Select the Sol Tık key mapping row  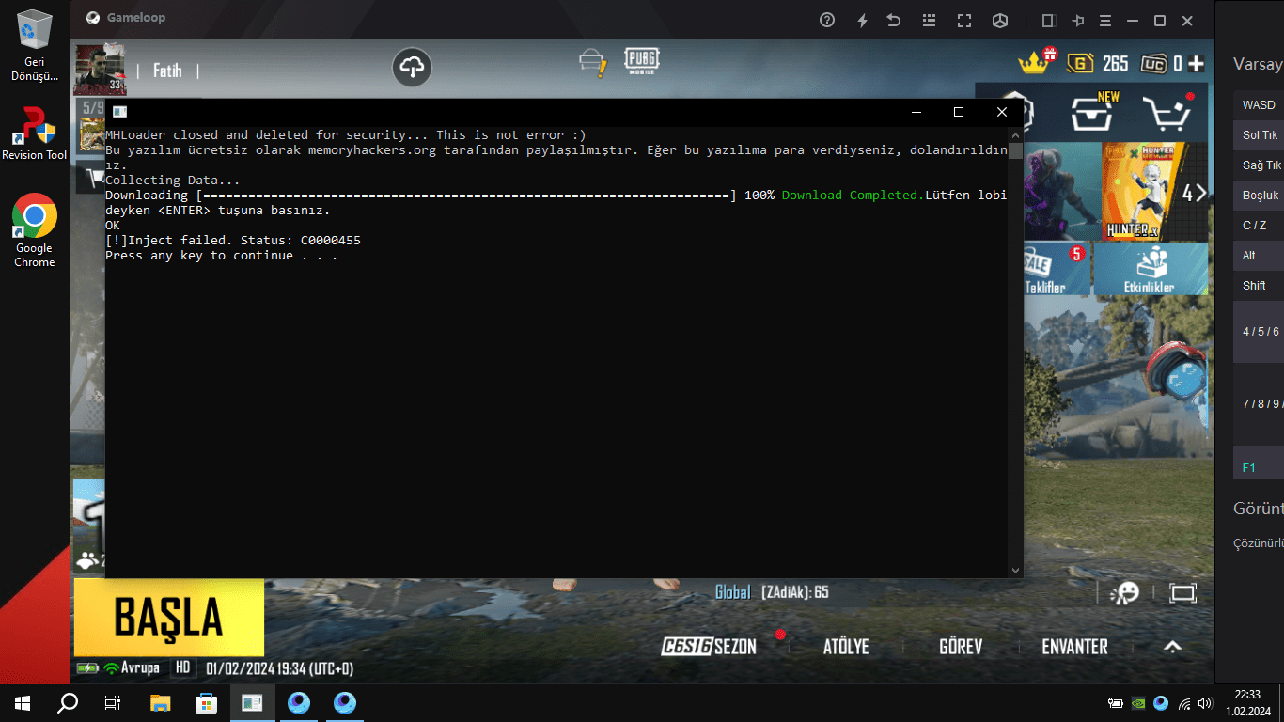(1259, 135)
